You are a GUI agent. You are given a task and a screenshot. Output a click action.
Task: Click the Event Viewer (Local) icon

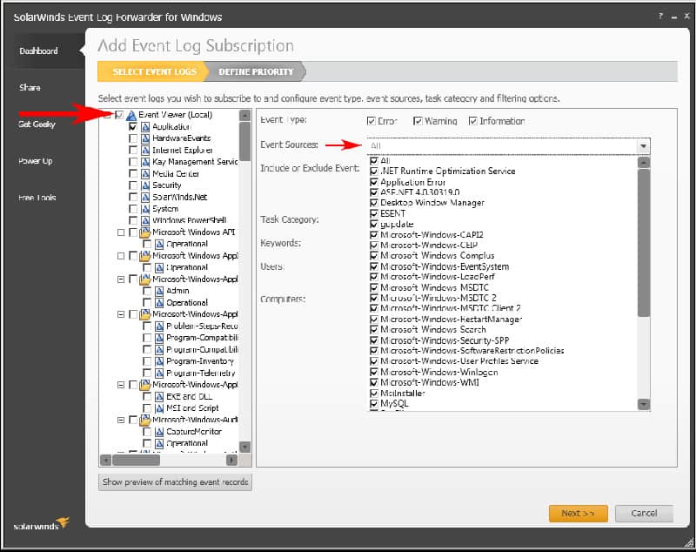click(x=131, y=116)
